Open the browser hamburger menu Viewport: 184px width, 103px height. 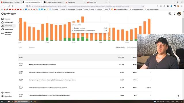182,6
